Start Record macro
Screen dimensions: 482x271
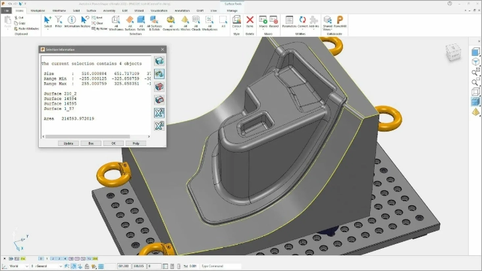tap(273, 22)
